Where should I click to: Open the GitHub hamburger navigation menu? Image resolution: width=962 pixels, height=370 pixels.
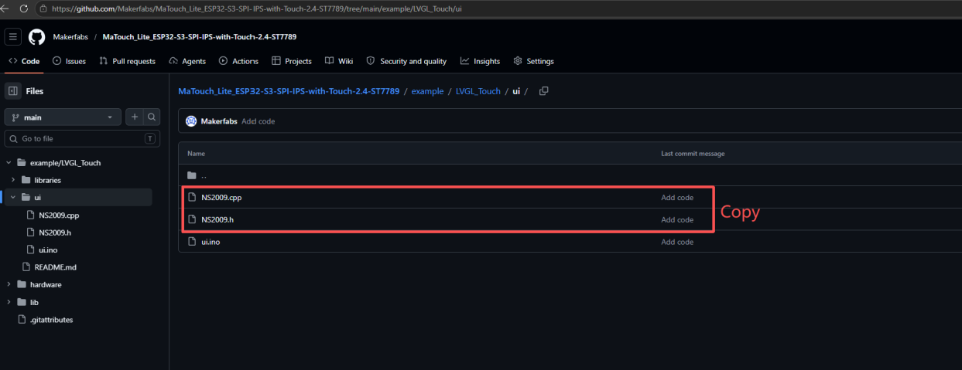(x=13, y=37)
